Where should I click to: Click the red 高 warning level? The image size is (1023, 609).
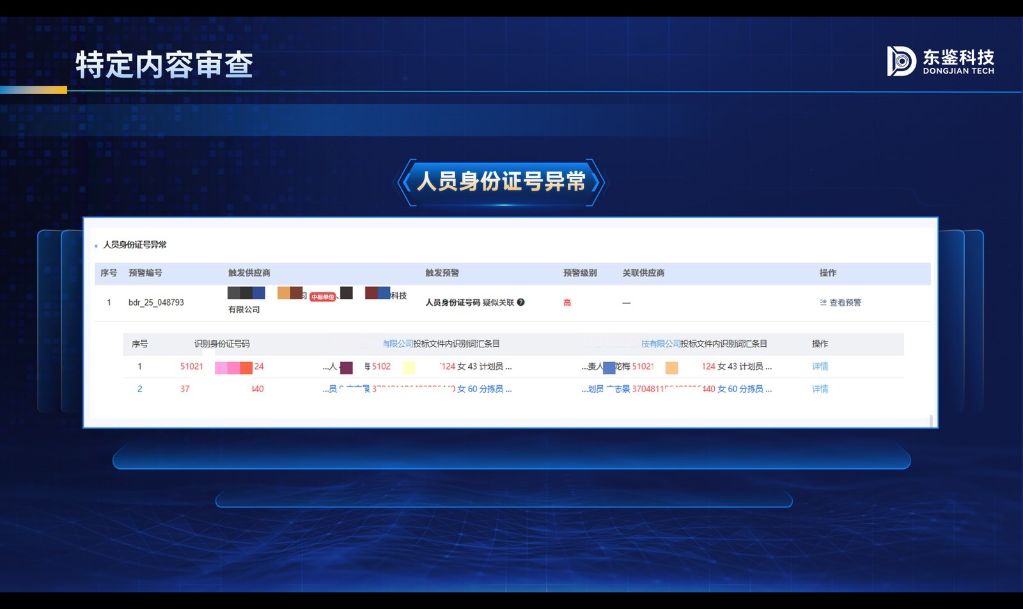567,303
